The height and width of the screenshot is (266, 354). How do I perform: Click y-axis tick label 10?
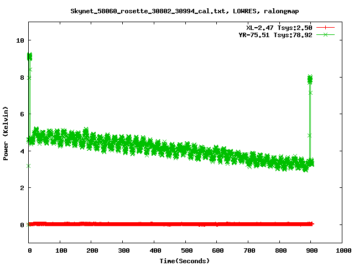point(20,40)
